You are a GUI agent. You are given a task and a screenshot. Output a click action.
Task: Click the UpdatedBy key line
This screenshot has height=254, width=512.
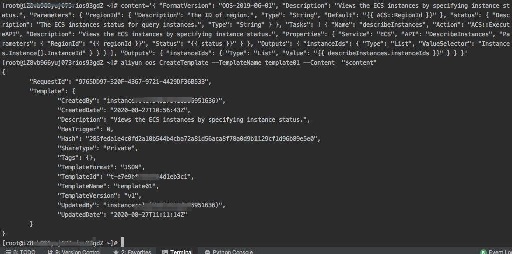[x=141, y=205]
